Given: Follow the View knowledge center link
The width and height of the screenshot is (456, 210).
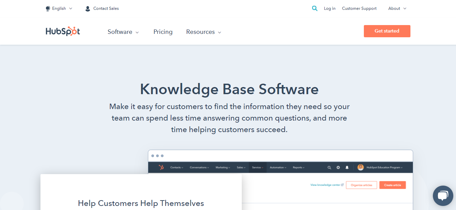Looking at the screenshot, I should [327, 185].
